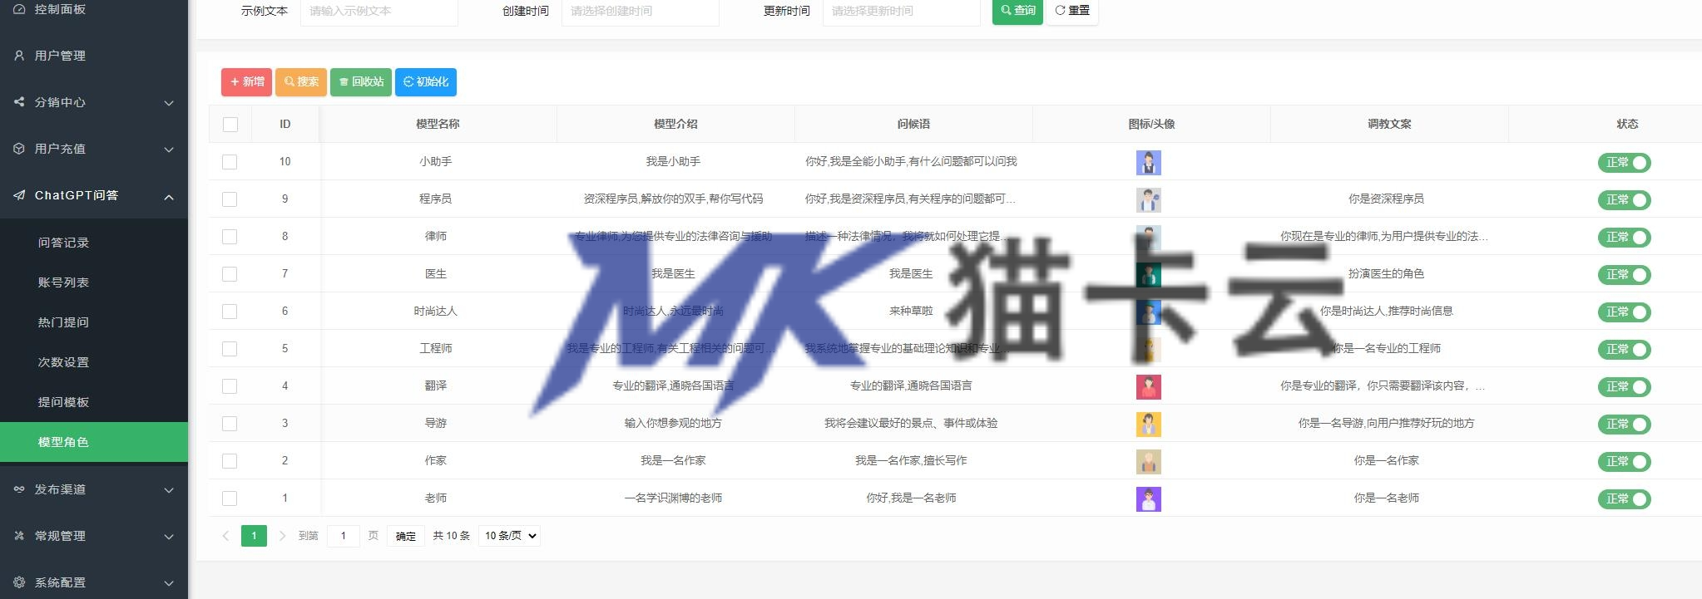The height and width of the screenshot is (599, 1702).
Task: Open the 10 条/页 page size dropdown
Action: [509, 536]
